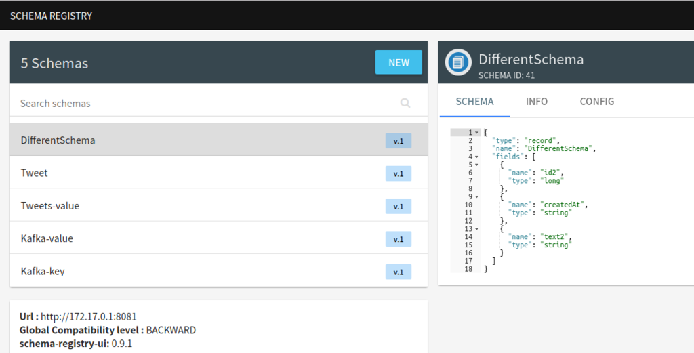The width and height of the screenshot is (694, 353).
Task: Click the v.1 badge next to Tweet
Action: (x=399, y=174)
